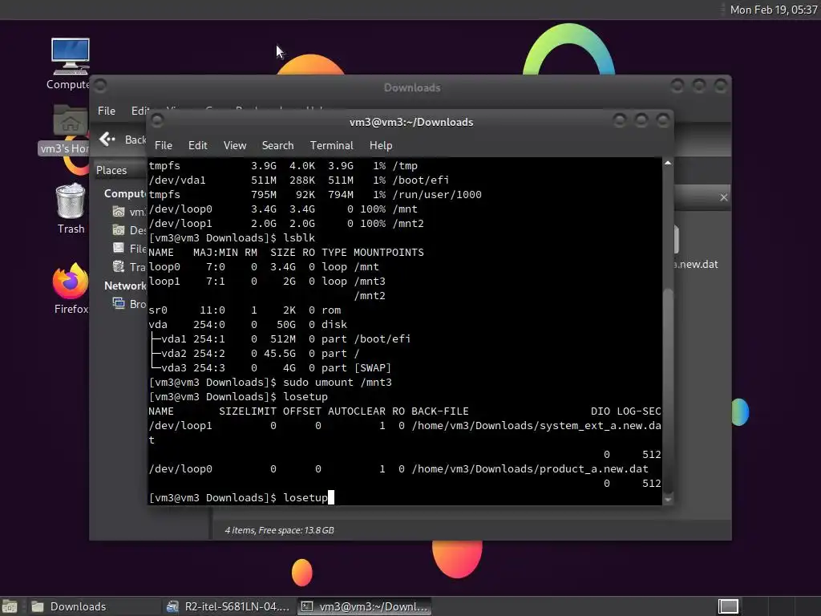Open the terminal's Help menu
The image size is (821, 616).
381,145
